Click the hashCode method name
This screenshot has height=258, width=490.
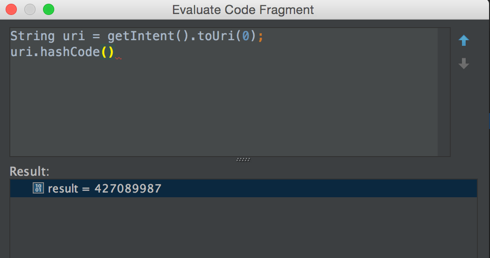coord(70,52)
